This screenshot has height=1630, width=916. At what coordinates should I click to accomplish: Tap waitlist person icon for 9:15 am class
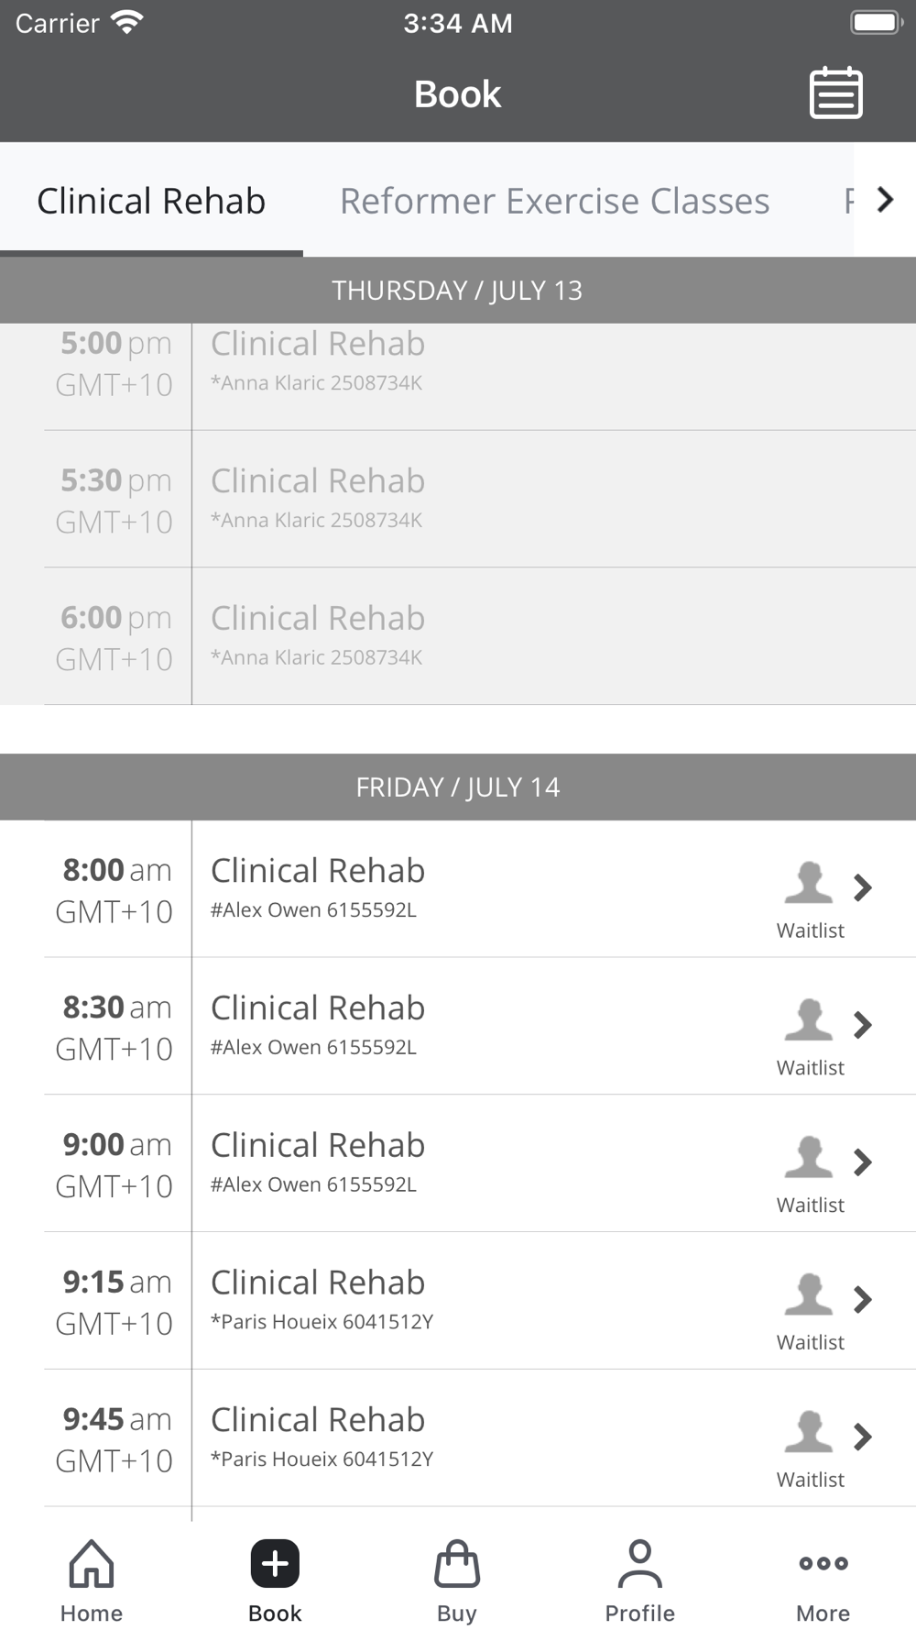point(808,1294)
